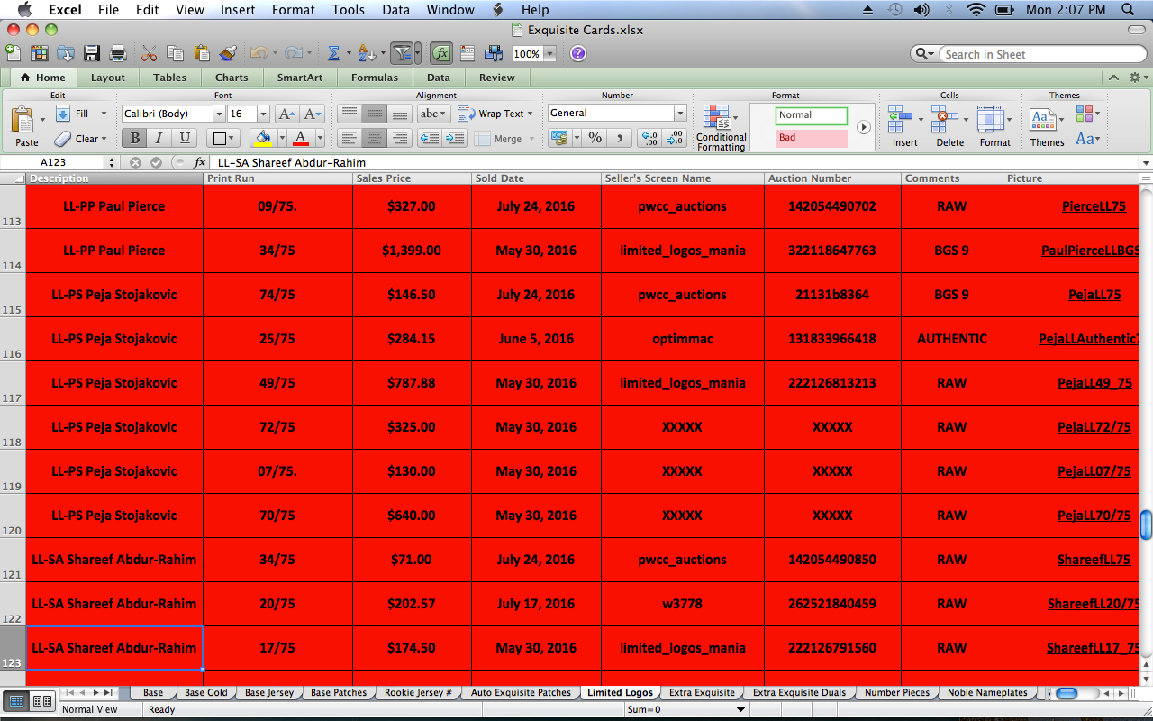
Task: Expand the General number format dropdown
Action: click(680, 114)
